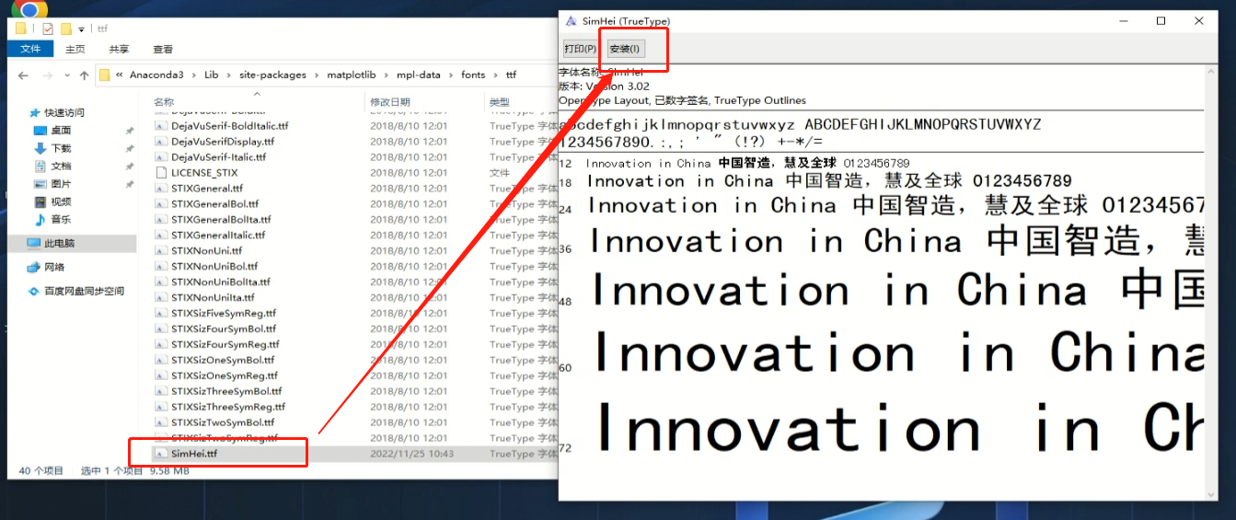This screenshot has width=1236, height=520.
Task: Open the 文件 menu in File Explorer
Action: click(x=30, y=49)
